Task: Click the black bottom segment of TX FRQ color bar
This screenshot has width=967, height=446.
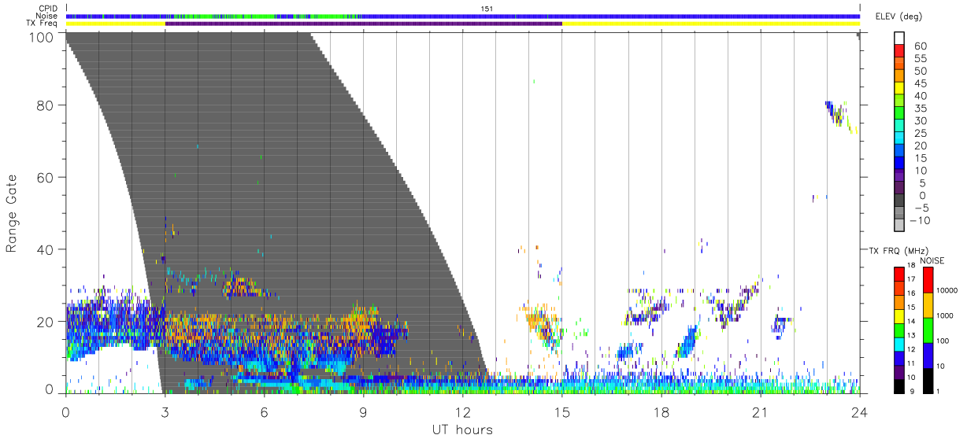Action: click(899, 385)
